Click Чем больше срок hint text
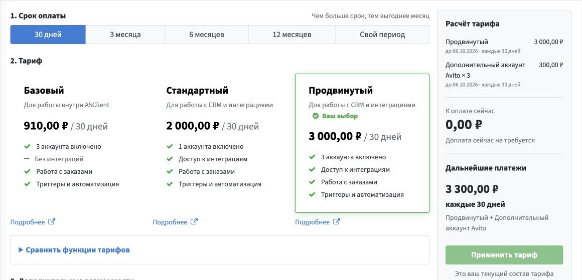The height and width of the screenshot is (280, 582). (370, 16)
